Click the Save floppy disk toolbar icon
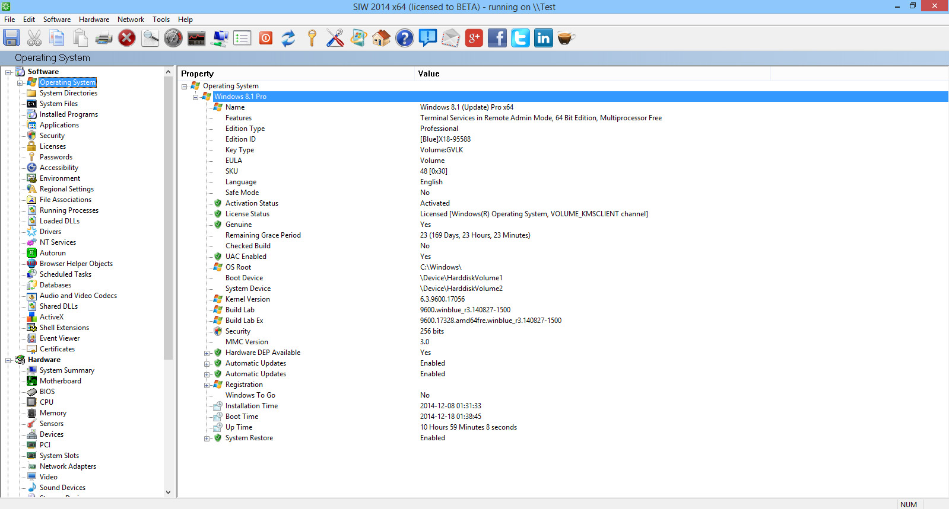Screen dimensions: 949x509 11,38
